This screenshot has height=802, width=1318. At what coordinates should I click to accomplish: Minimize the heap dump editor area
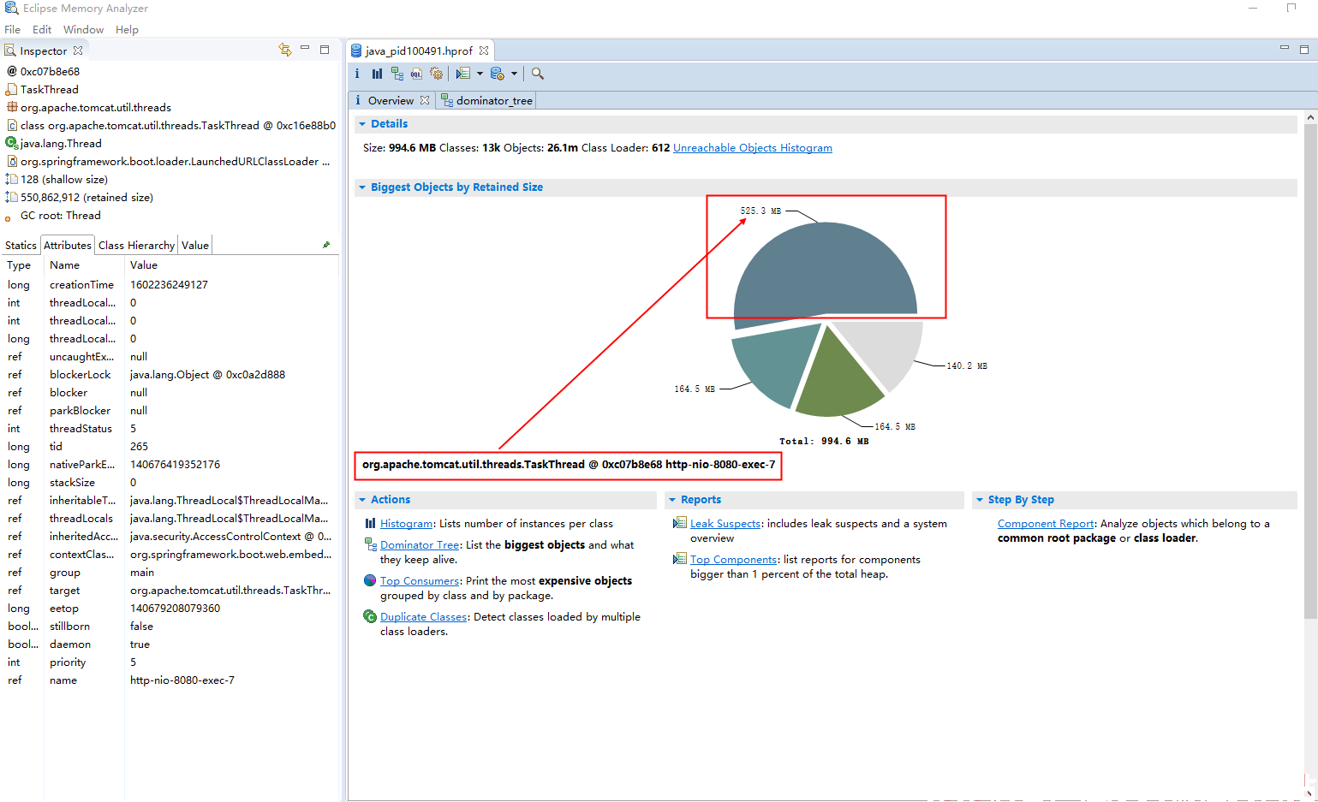click(x=1285, y=48)
